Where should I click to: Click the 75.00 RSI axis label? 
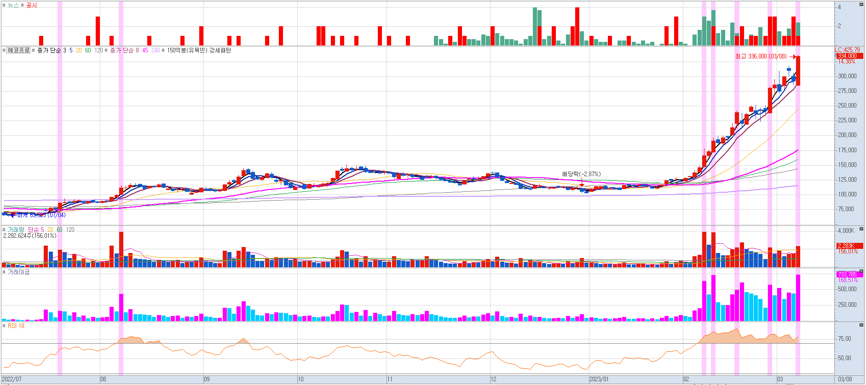pos(845,339)
